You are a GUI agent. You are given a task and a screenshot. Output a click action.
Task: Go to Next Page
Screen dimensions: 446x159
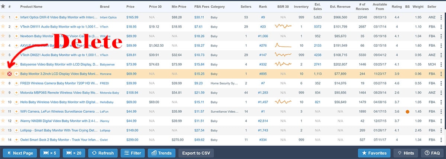[20, 153]
